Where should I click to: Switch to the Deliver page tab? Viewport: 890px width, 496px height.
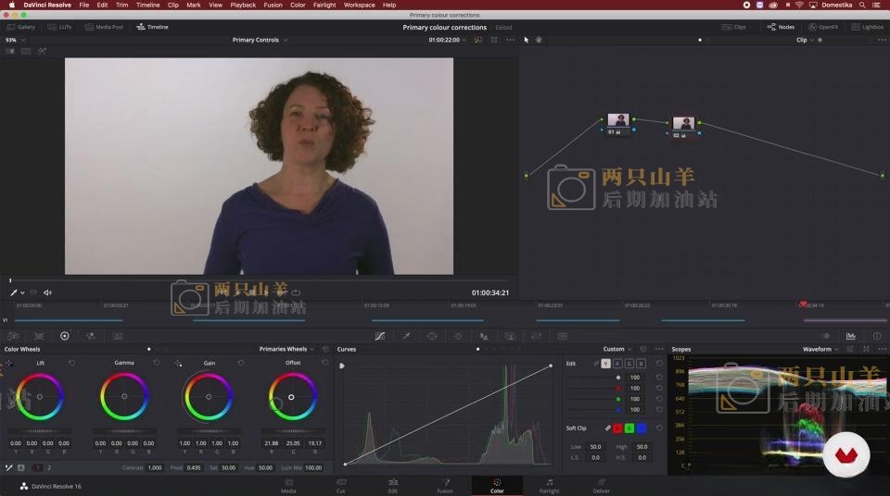[601, 485]
